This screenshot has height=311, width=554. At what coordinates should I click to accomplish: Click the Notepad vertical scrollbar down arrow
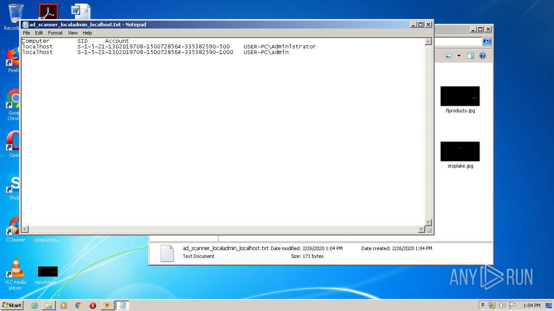(428, 222)
